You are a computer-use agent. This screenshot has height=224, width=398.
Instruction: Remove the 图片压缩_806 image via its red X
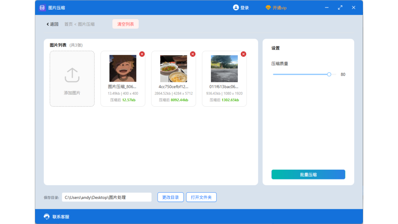[x=142, y=54]
